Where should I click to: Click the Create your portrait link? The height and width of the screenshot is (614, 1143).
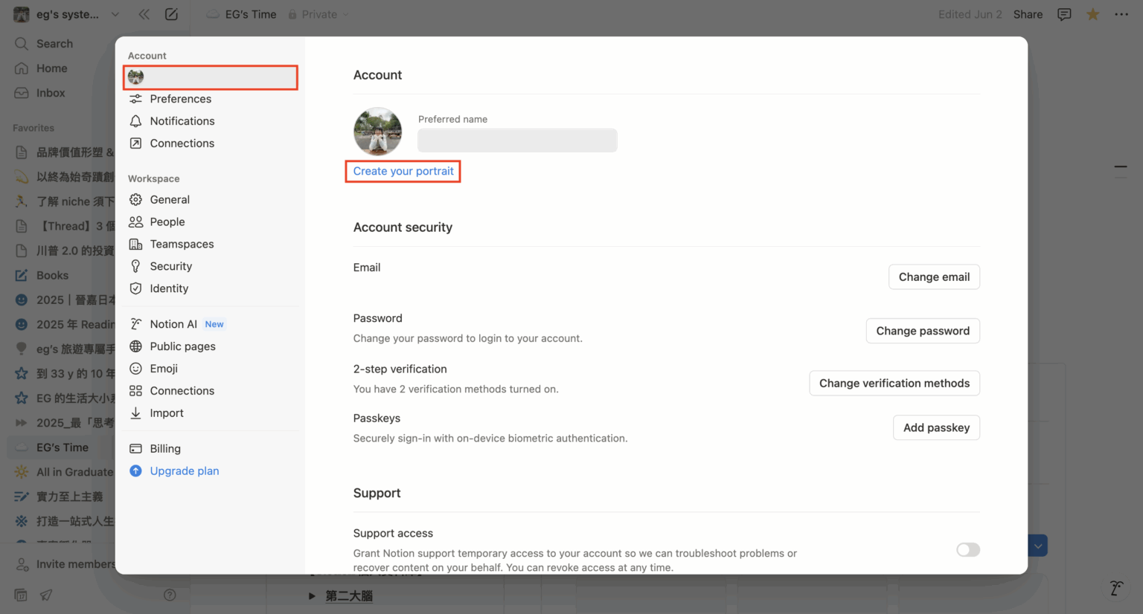[x=403, y=171]
